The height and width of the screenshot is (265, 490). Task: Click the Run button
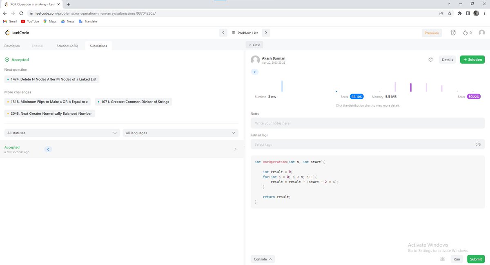(x=457, y=259)
